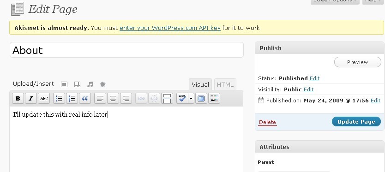The width and height of the screenshot is (385, 172).
Task: Apply italic formatting with the I button
Action: [30, 98]
